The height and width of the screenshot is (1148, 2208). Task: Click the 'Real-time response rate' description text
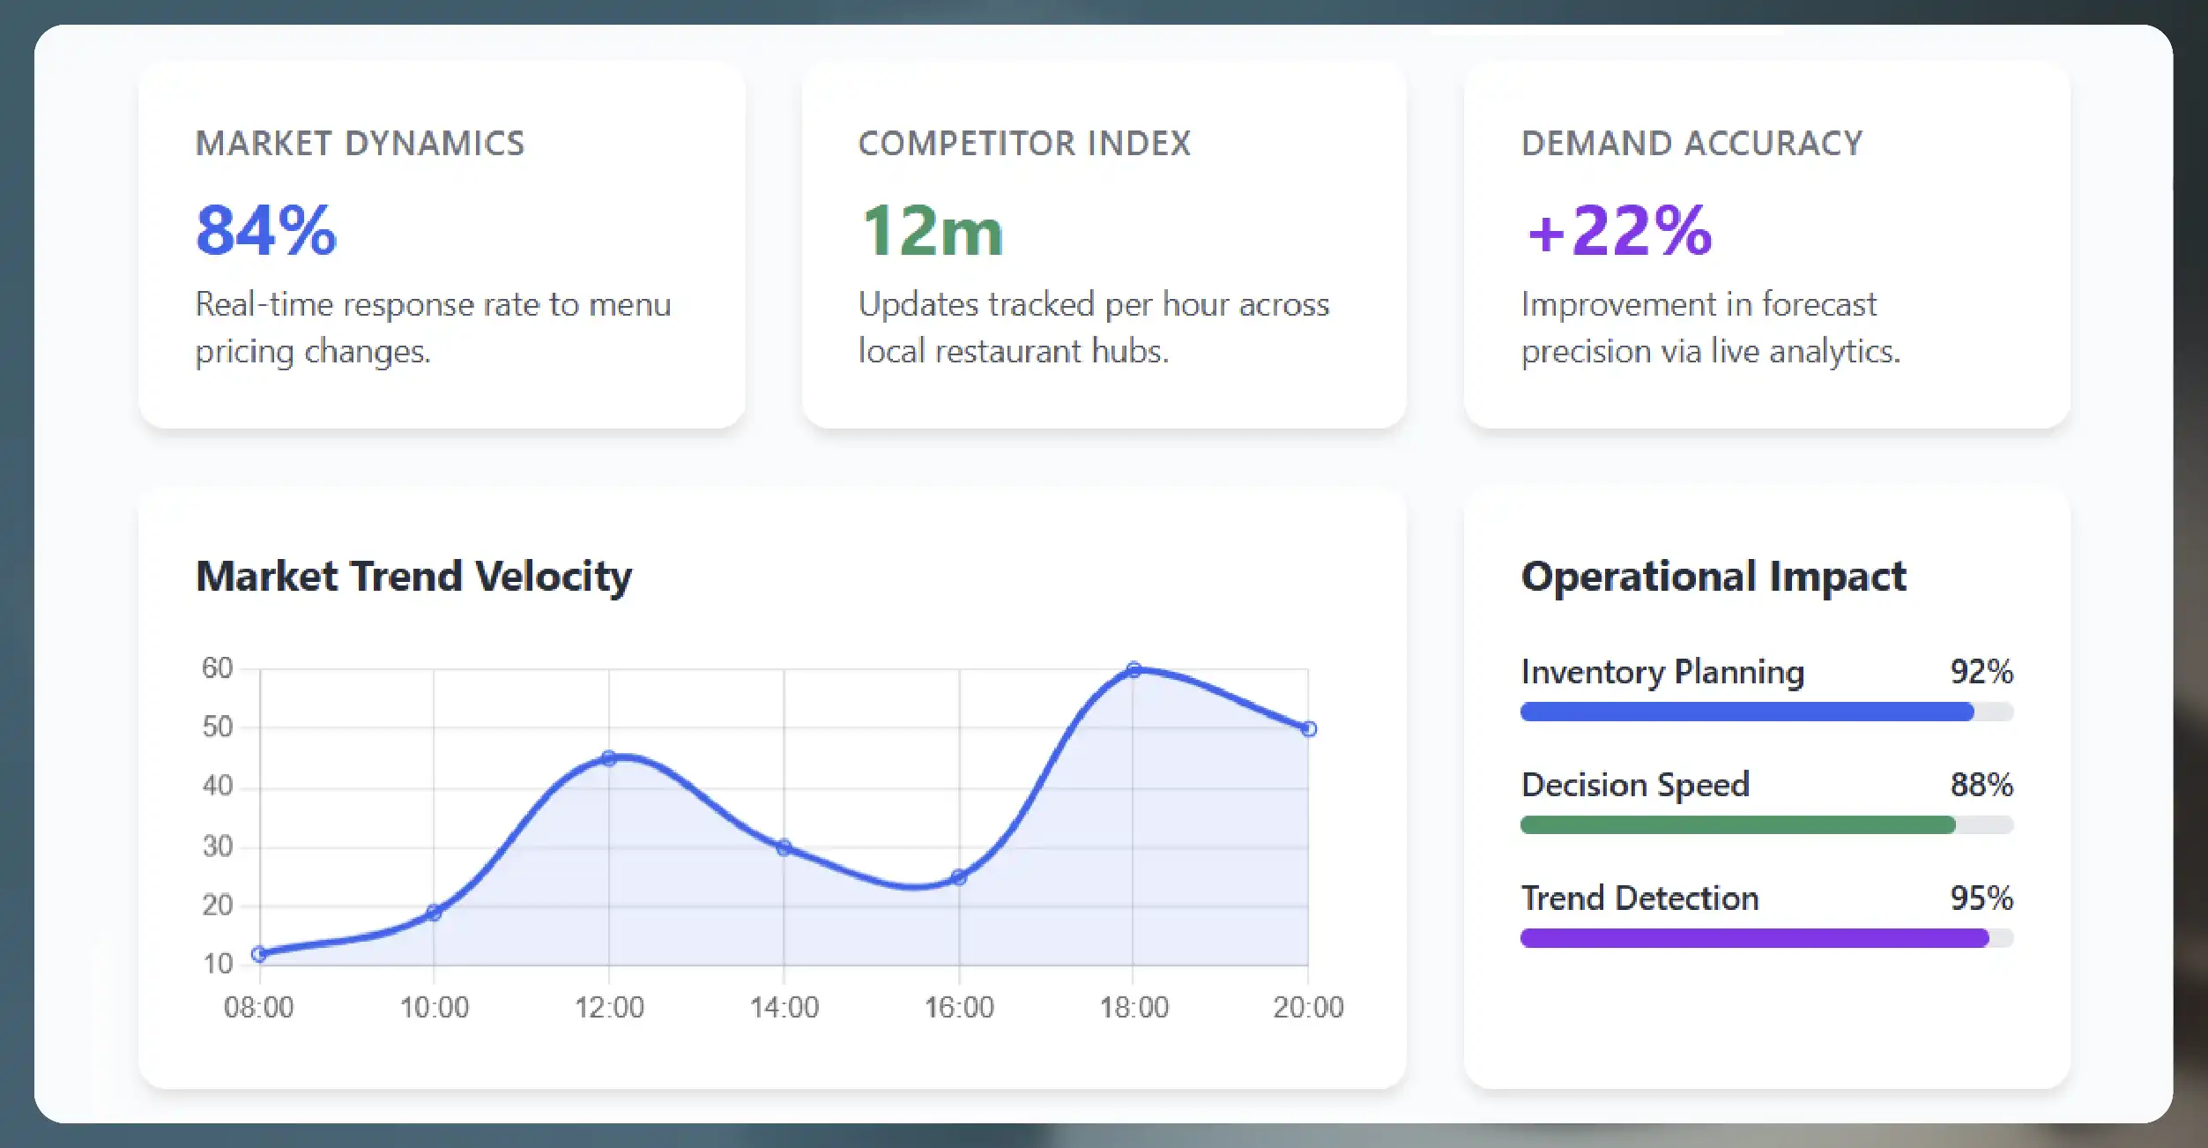coord(433,327)
